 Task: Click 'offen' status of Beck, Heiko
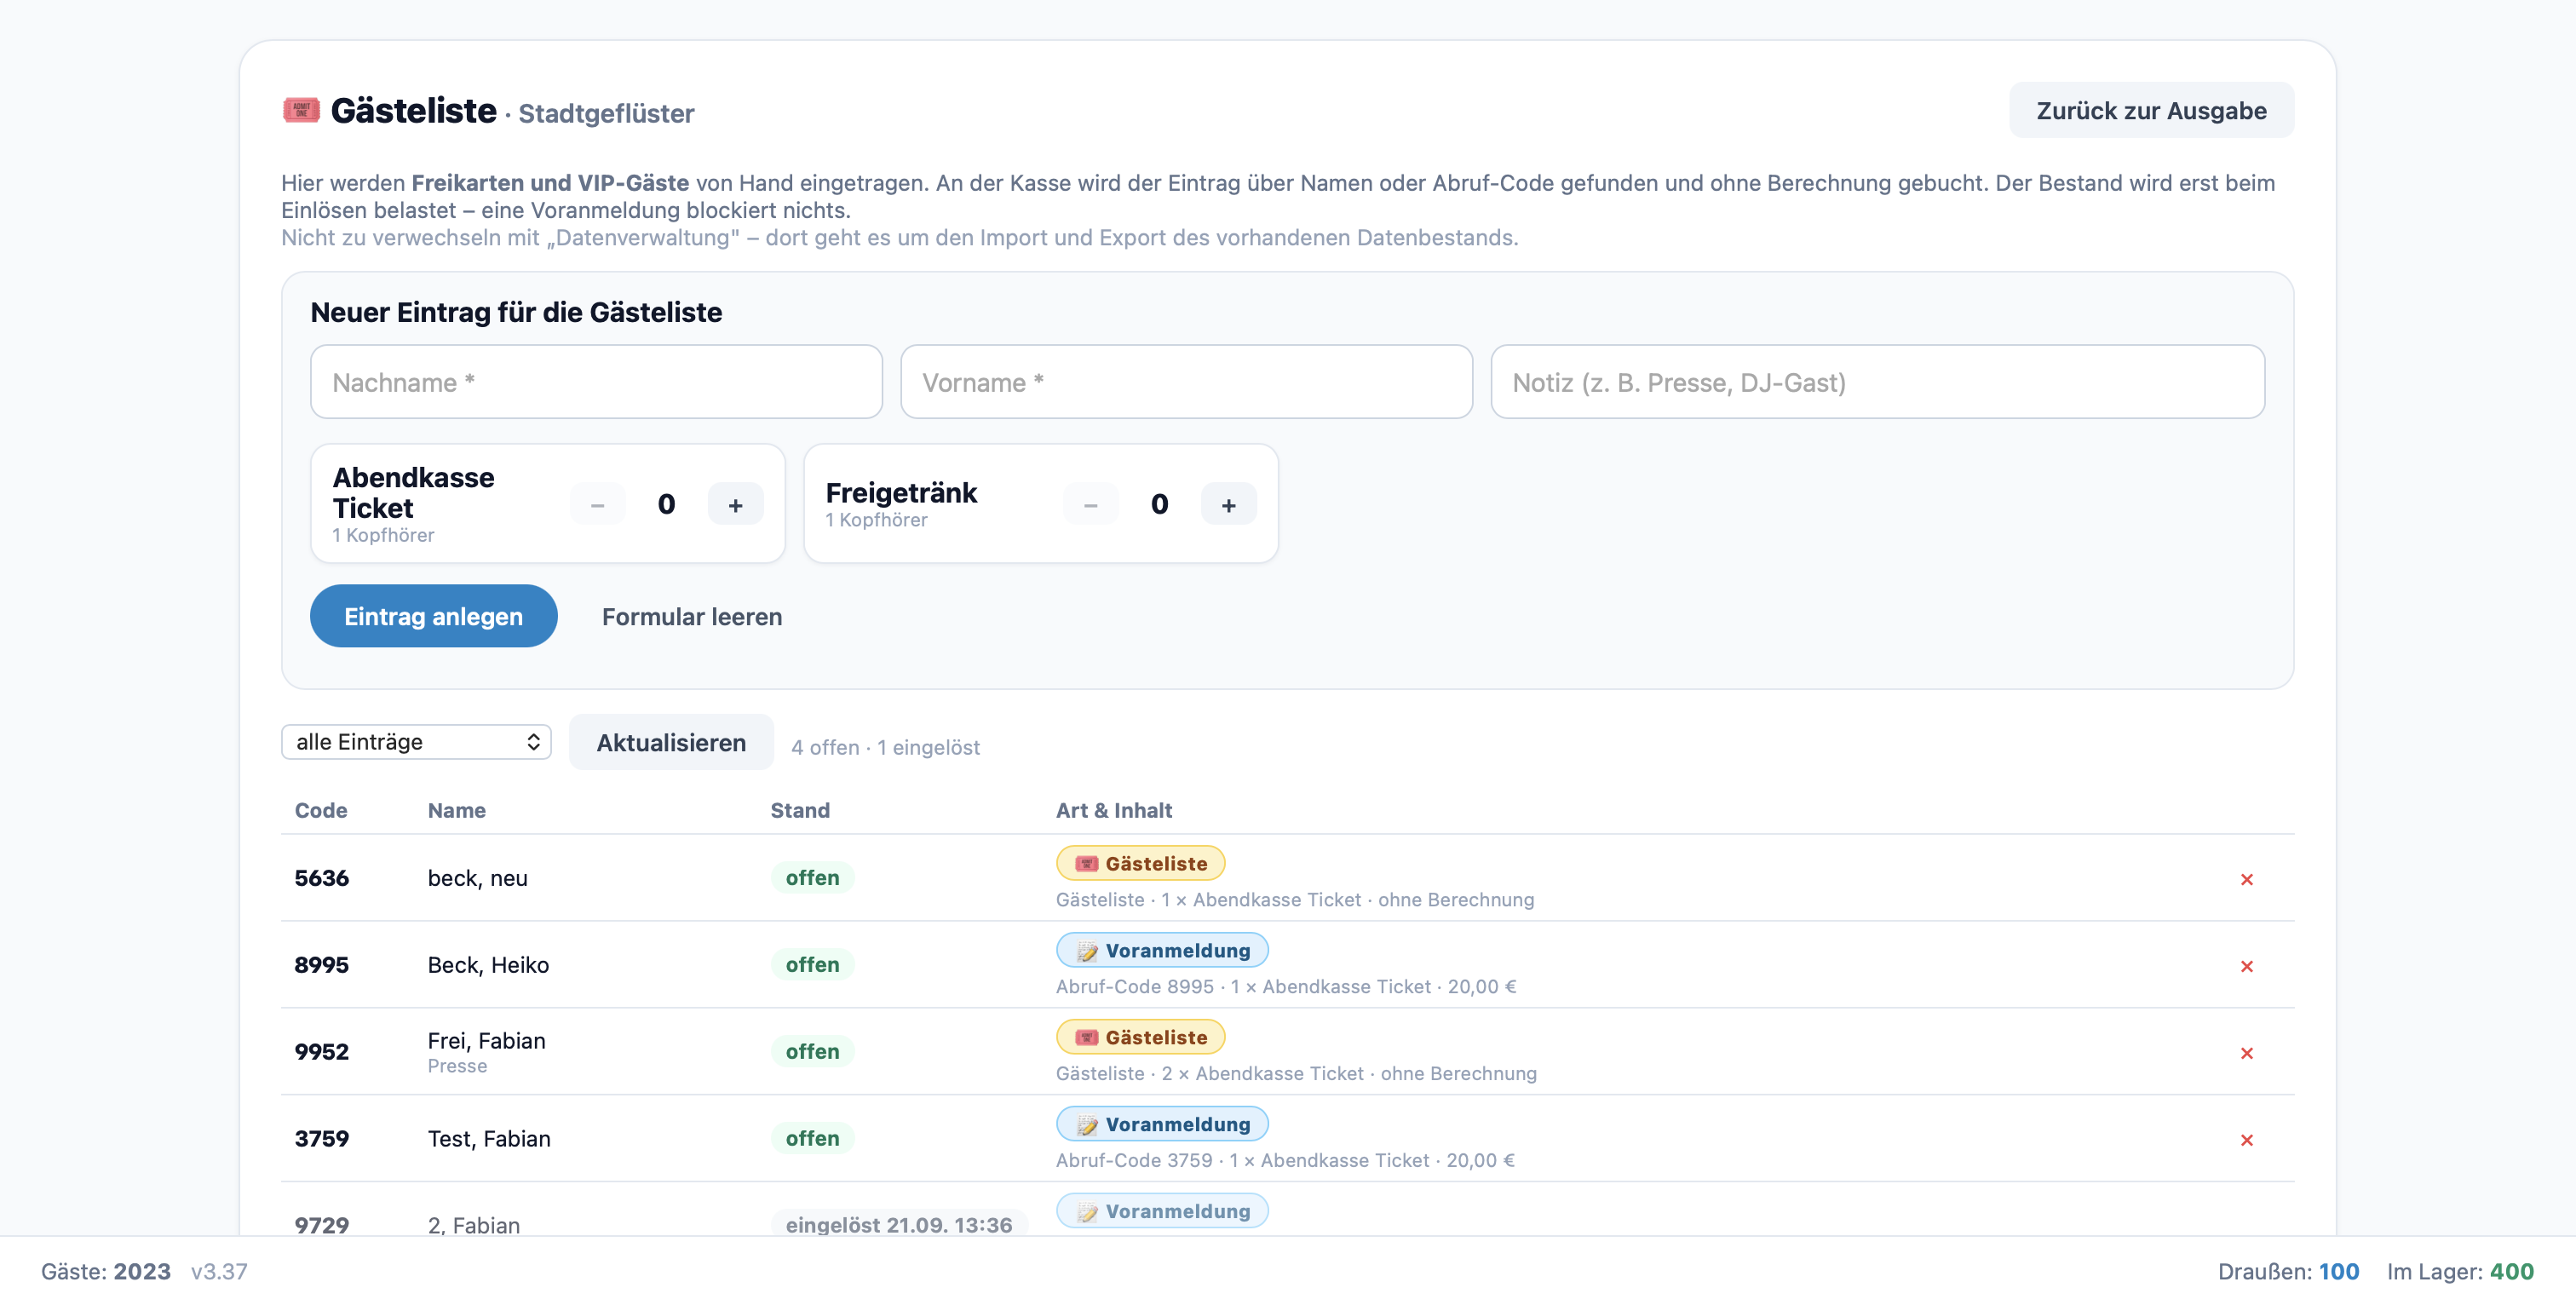click(x=812, y=965)
